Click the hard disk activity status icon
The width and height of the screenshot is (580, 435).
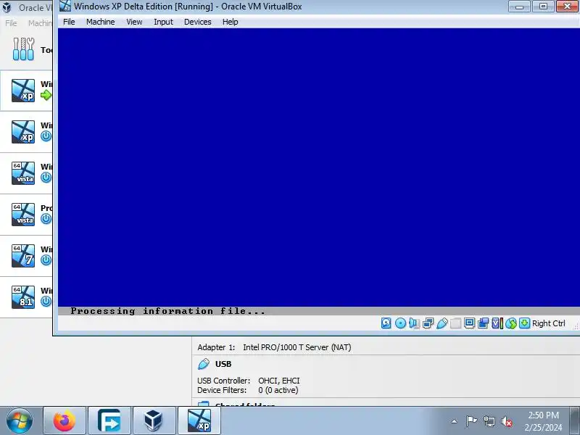click(386, 323)
